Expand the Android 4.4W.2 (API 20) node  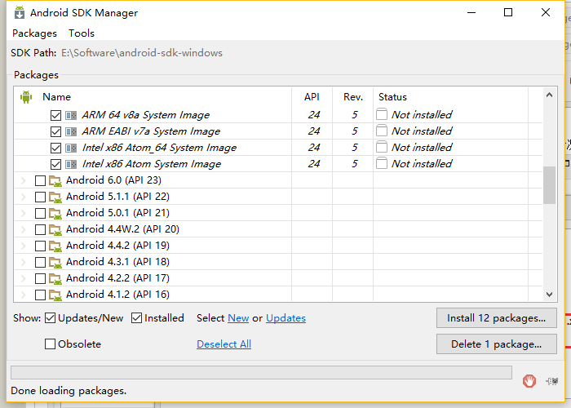pyautogui.click(x=24, y=229)
